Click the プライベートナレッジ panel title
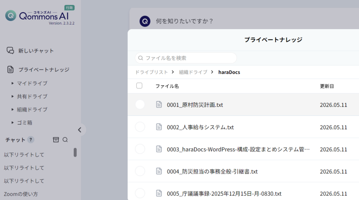The height and width of the screenshot is (200, 359). click(273, 40)
